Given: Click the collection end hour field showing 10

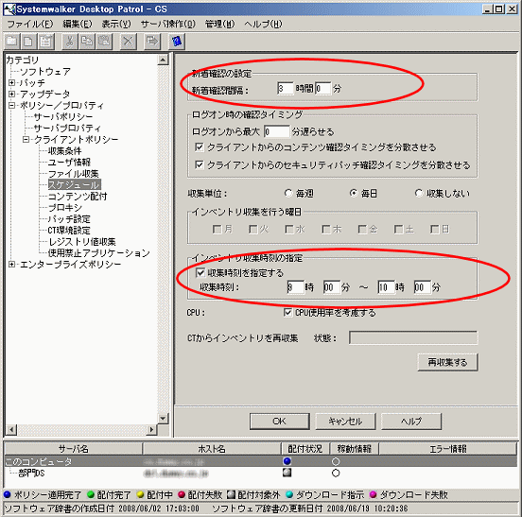Looking at the screenshot, I should (x=386, y=287).
